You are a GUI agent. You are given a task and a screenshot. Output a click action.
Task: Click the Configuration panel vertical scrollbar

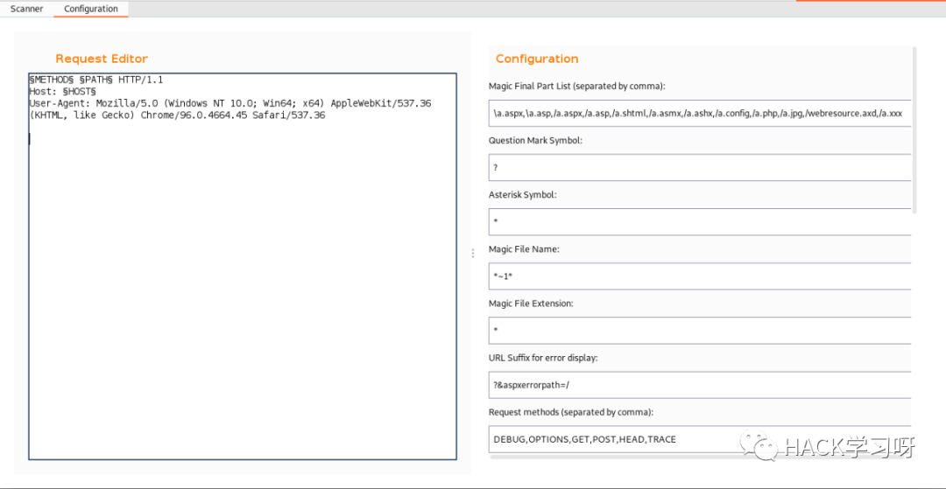[914, 129]
